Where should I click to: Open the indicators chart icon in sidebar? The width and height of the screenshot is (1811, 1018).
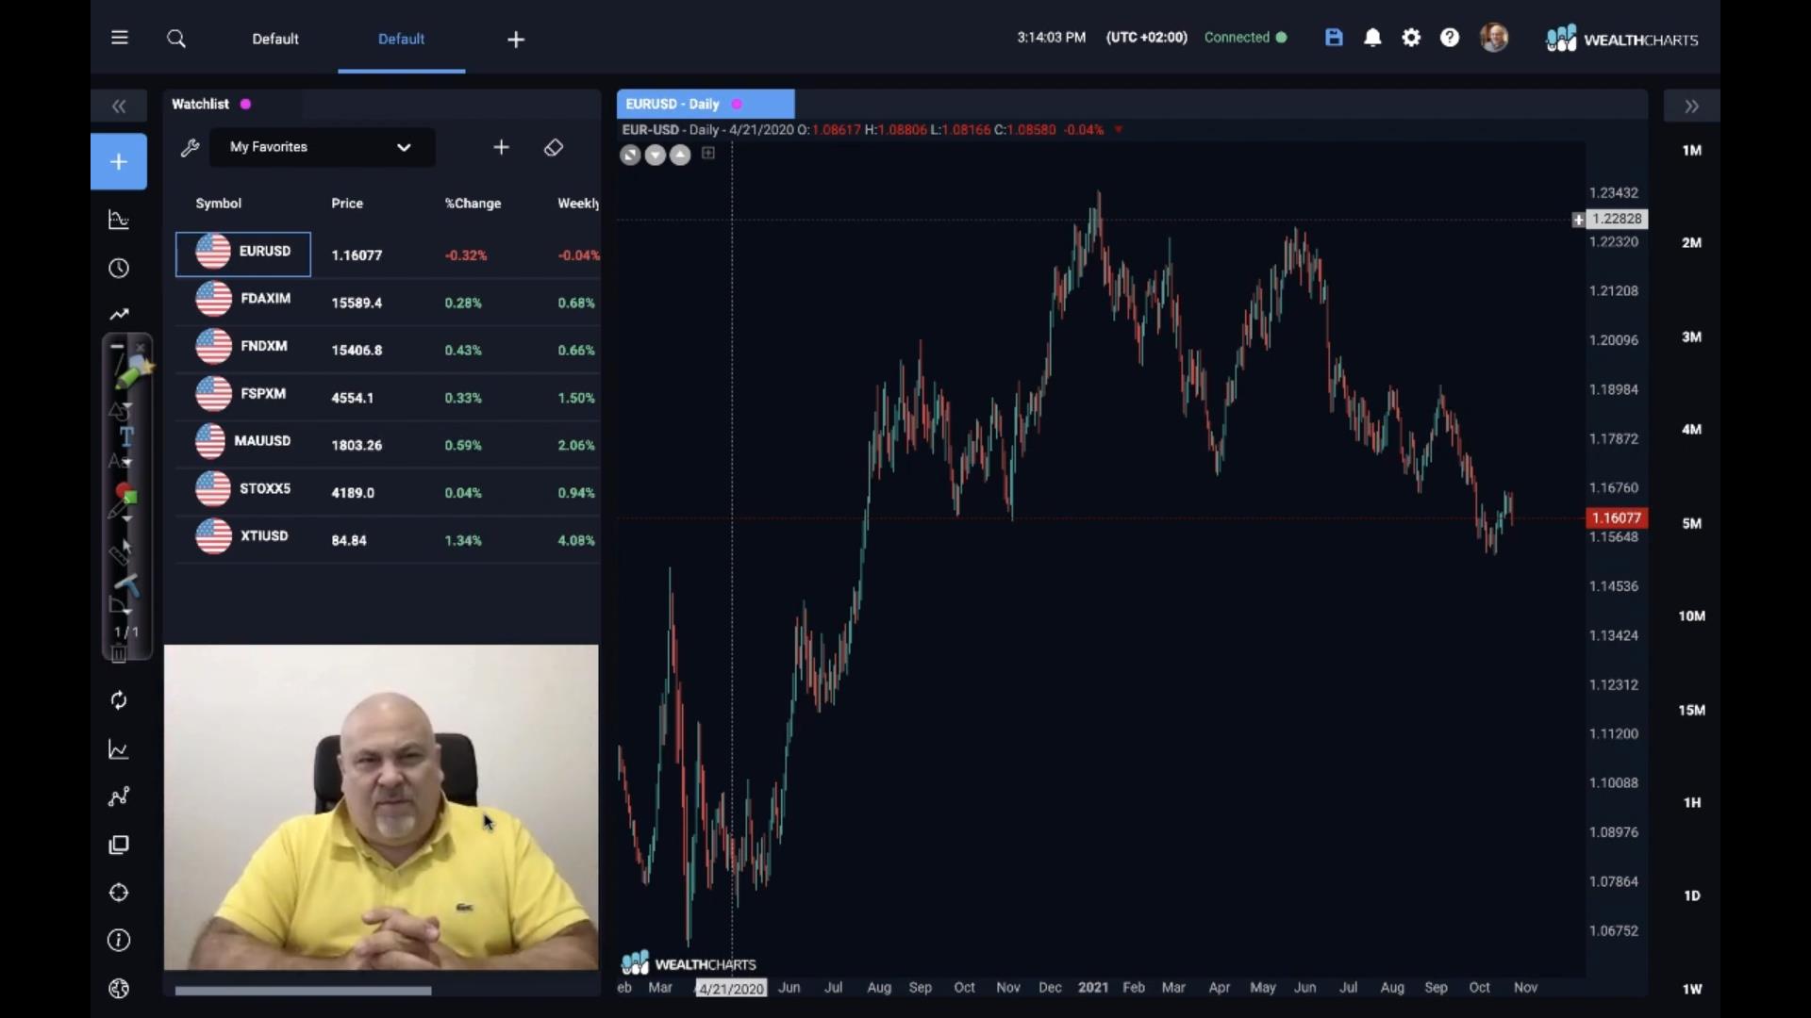click(x=119, y=220)
